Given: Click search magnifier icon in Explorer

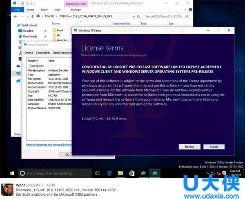Looking at the screenshot, I should (187, 16).
